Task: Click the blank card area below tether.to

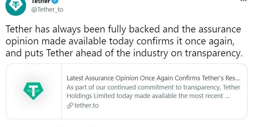Action: [x=154, y=114]
